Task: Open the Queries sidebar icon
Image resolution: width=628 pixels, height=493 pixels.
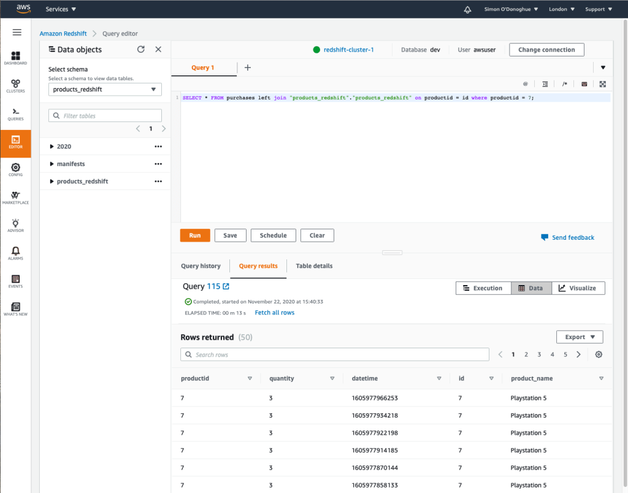Action: [15, 113]
